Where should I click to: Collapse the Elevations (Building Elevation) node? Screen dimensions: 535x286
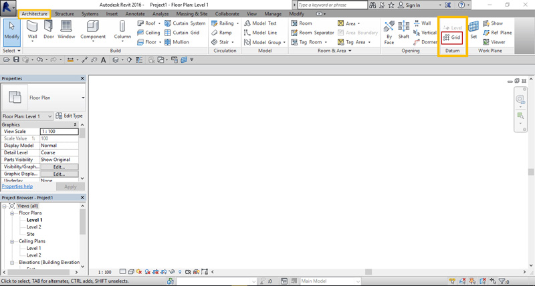pyautogui.click(x=12, y=263)
